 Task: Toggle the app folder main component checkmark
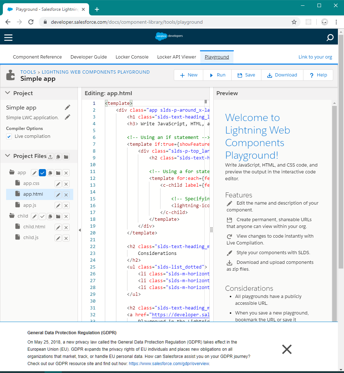pos(42,173)
